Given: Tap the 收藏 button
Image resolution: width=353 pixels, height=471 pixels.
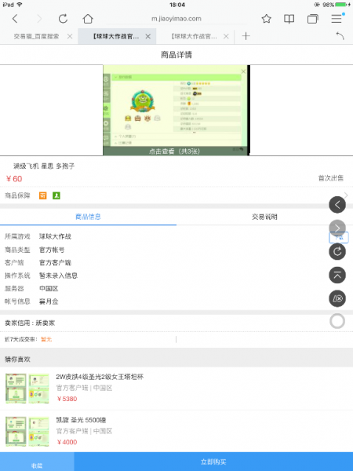Looking at the screenshot, I should click(37, 462).
